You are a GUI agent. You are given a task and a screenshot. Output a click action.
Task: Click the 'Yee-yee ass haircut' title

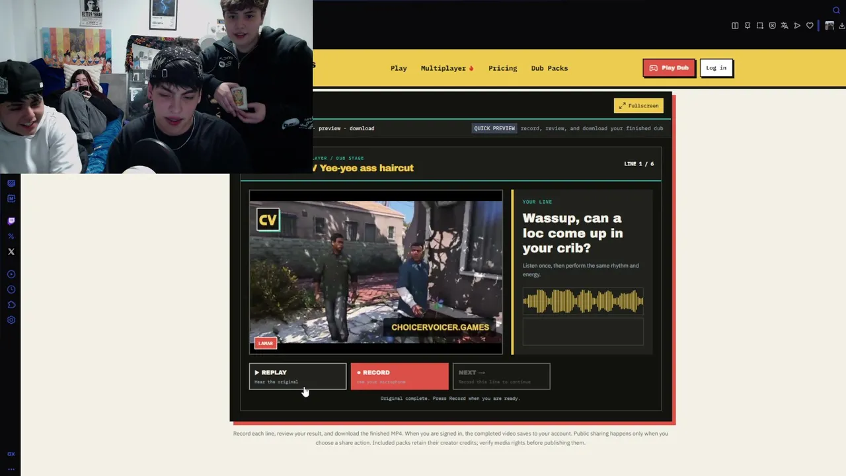(366, 168)
